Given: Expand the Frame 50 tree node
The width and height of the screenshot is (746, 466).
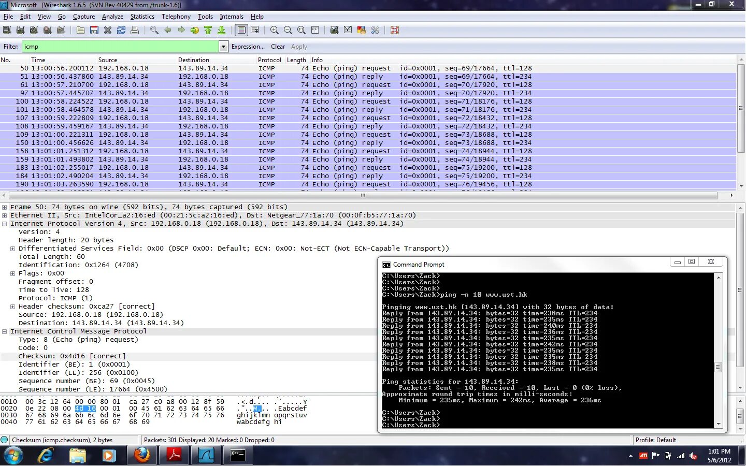Looking at the screenshot, I should 5,207.
